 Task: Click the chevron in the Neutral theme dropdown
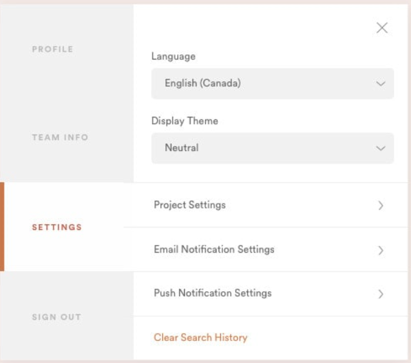[381, 149]
